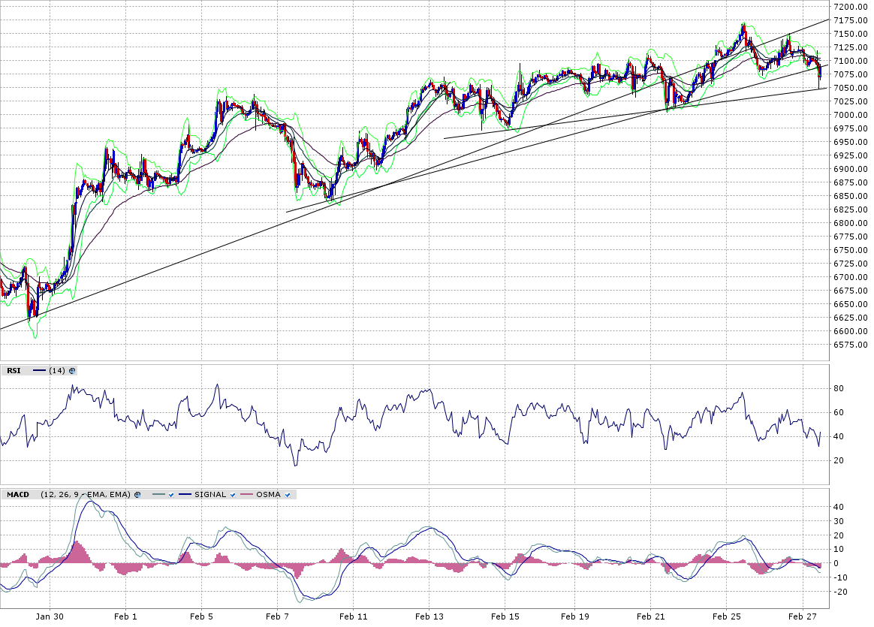Image resolution: width=874 pixels, height=627 pixels.
Task: Open the MACD indicator settings icon
Action: pos(137,494)
